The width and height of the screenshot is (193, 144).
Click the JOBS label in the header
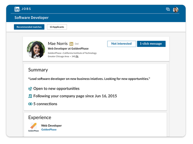click(26, 9)
